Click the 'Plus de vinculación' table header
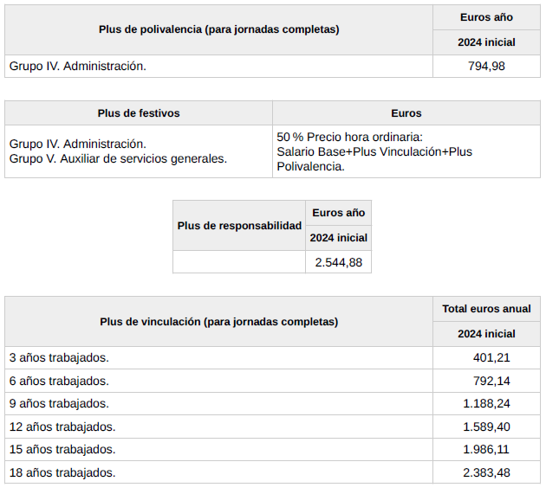The width and height of the screenshot is (546, 494). (x=218, y=322)
